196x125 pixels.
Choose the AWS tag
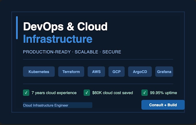point(96,71)
